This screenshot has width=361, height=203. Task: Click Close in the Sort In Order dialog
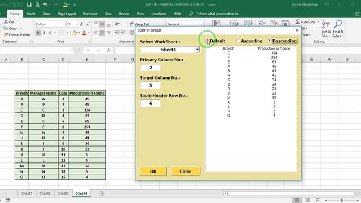[x=186, y=171]
